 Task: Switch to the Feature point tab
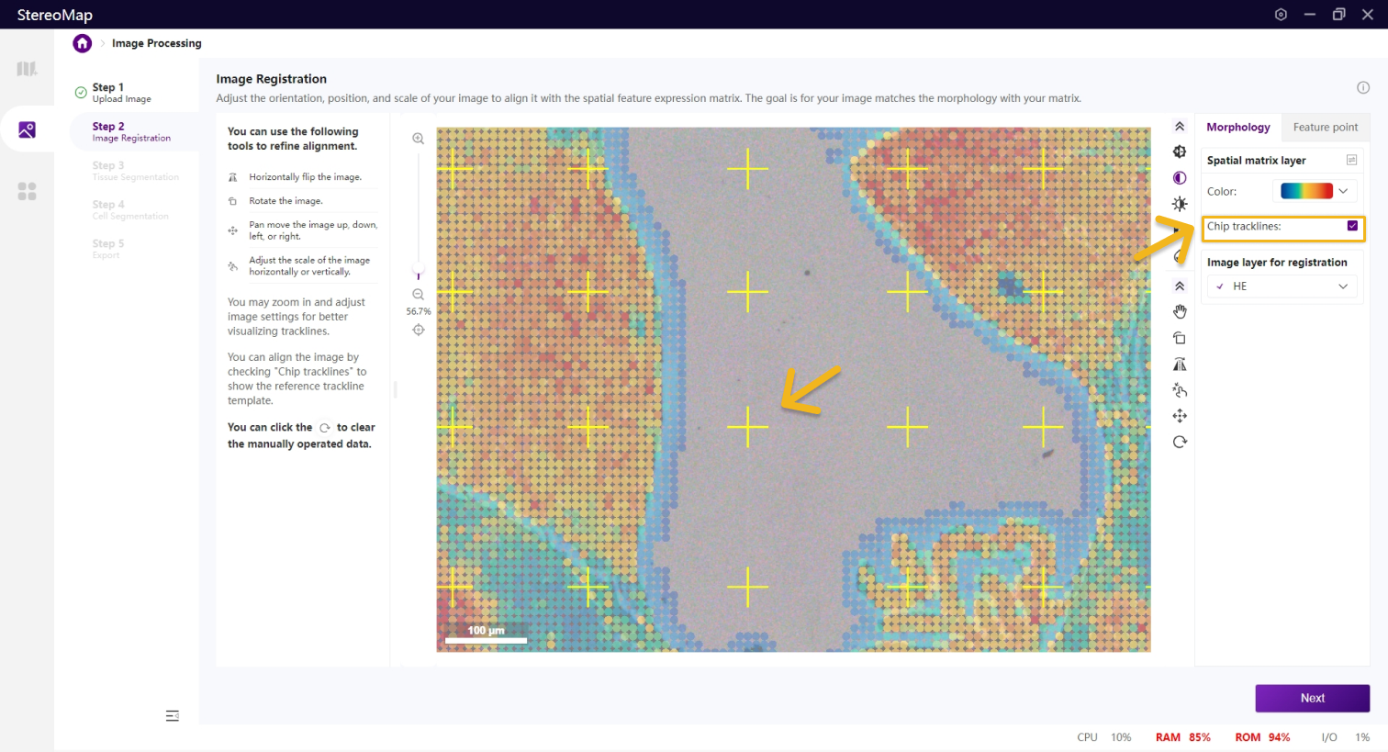click(1325, 128)
